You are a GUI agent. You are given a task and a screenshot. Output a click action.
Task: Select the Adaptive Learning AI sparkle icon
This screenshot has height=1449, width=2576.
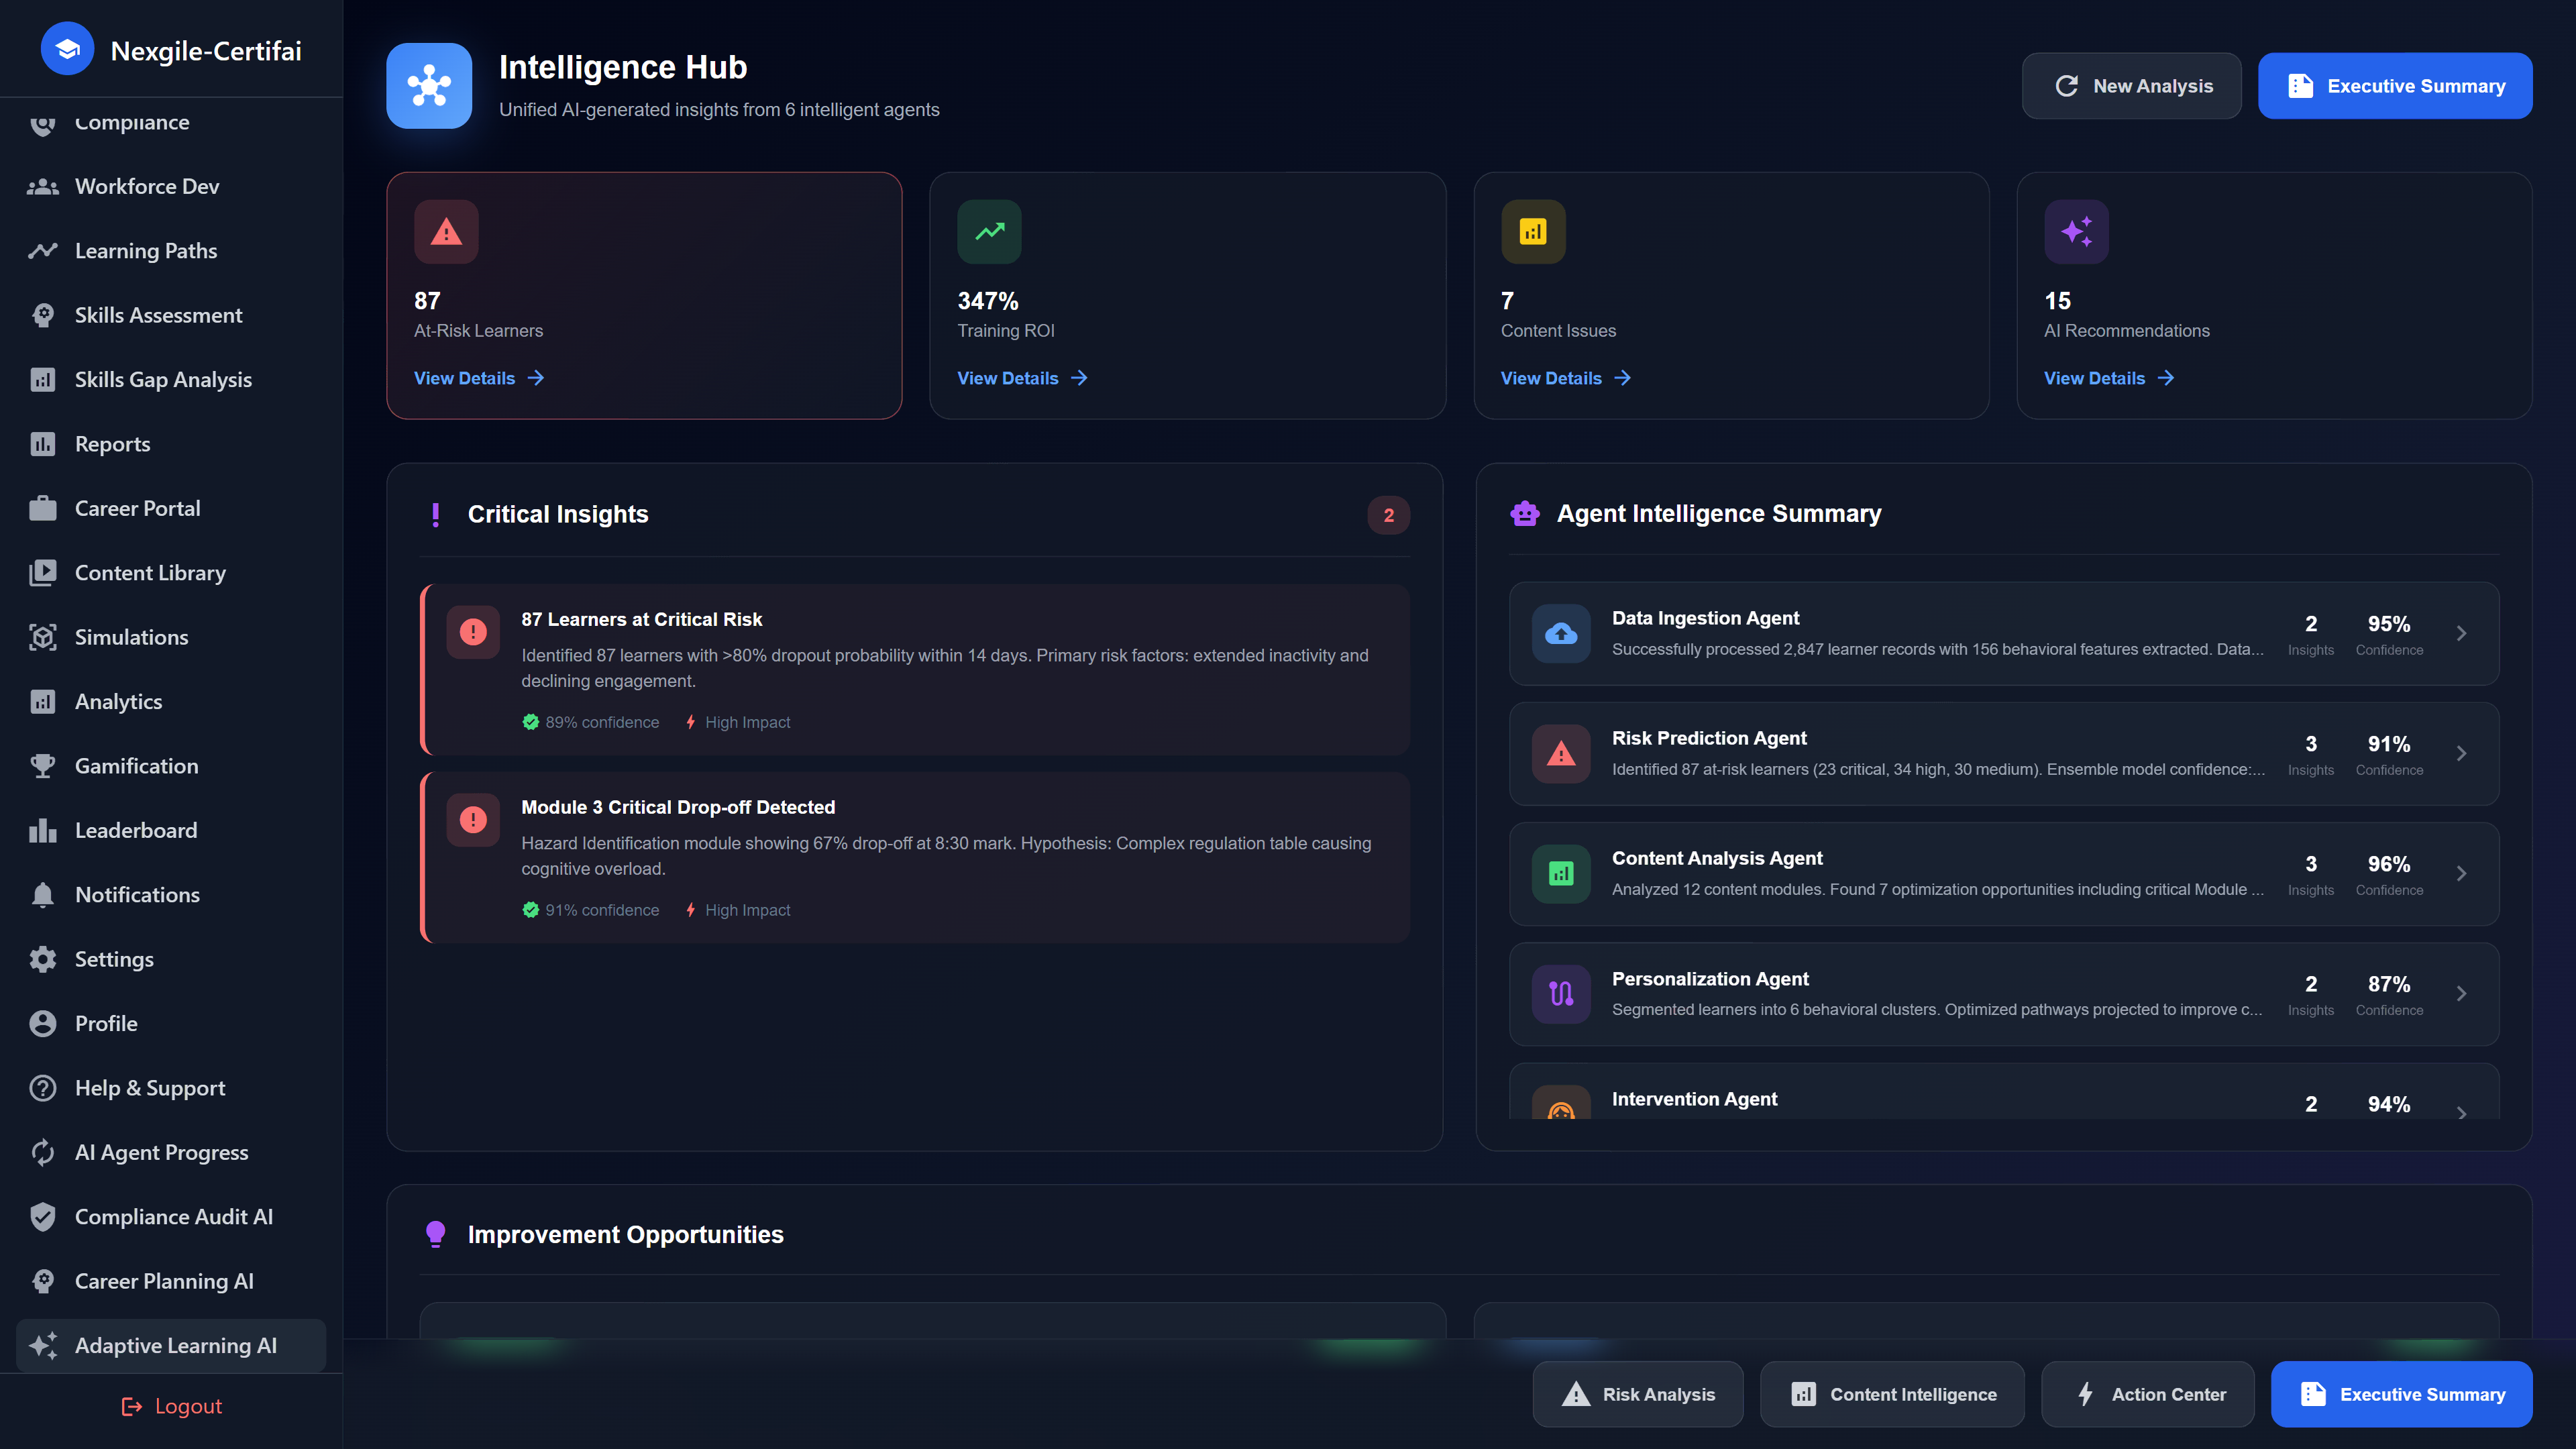point(43,1345)
